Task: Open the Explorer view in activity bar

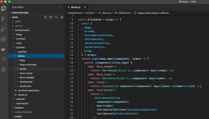Action: 4,8
